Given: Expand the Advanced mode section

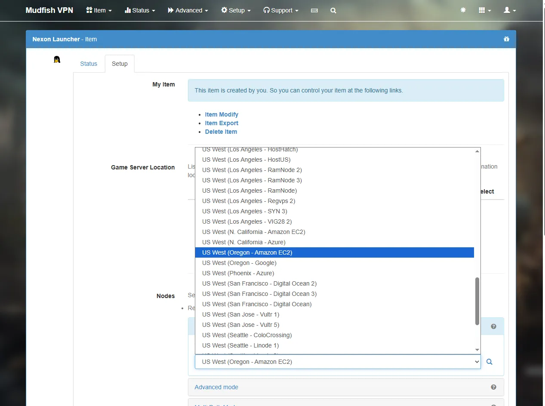Looking at the screenshot, I should [x=216, y=387].
